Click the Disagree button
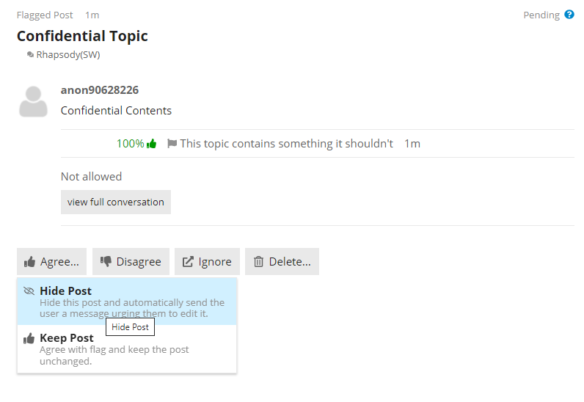This screenshot has height=402, width=584. click(131, 262)
